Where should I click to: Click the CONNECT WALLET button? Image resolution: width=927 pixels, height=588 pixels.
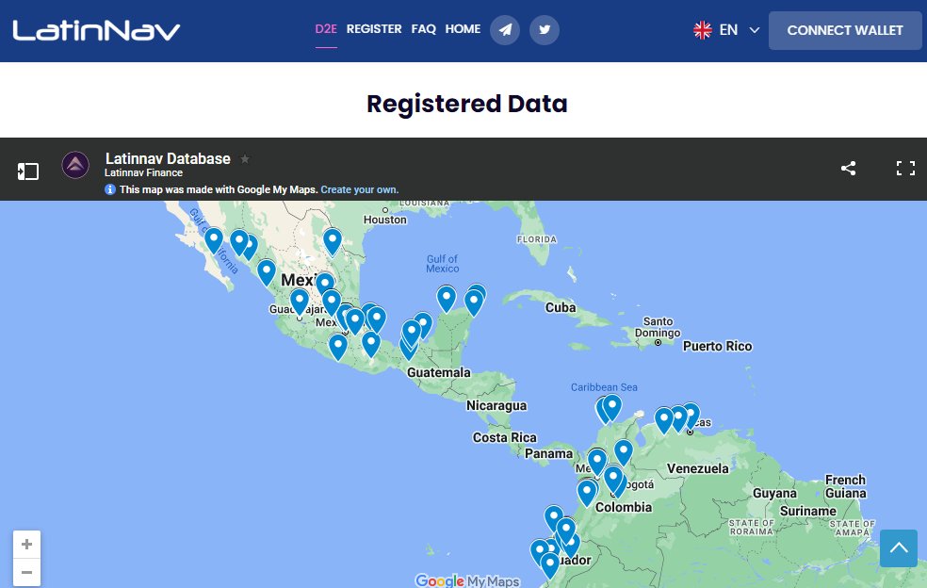[845, 30]
